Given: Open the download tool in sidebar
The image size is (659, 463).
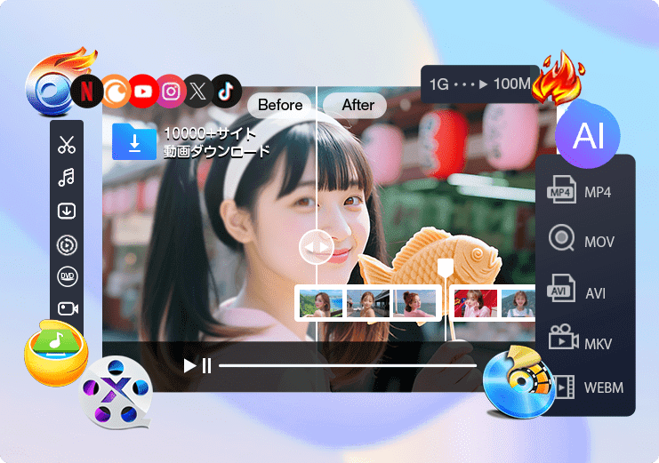Looking at the screenshot, I should pos(66,211).
